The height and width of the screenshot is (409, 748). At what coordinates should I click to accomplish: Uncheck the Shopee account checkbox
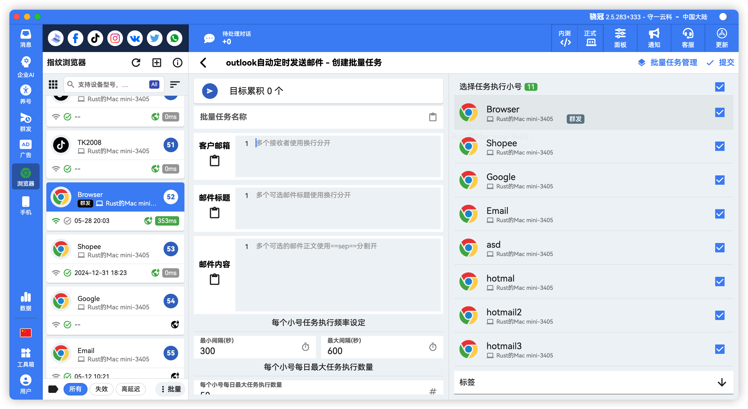720,146
